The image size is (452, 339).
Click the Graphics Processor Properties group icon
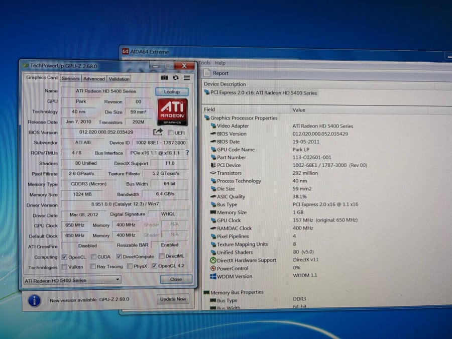pyautogui.click(x=207, y=118)
